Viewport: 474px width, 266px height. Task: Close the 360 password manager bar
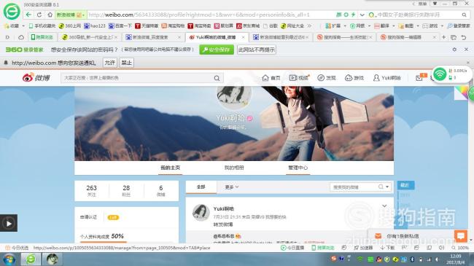(x=466, y=50)
